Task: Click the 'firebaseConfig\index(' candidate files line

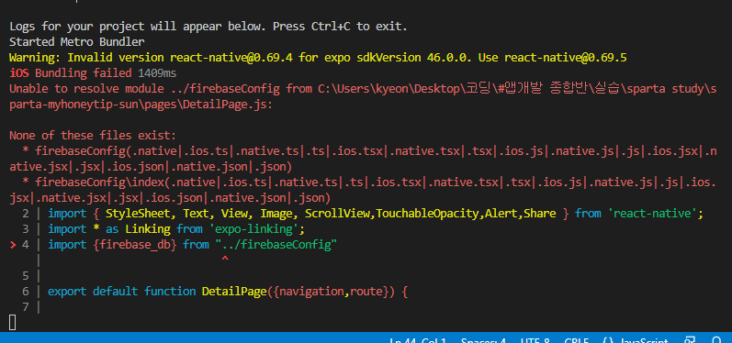Action: pos(369,183)
